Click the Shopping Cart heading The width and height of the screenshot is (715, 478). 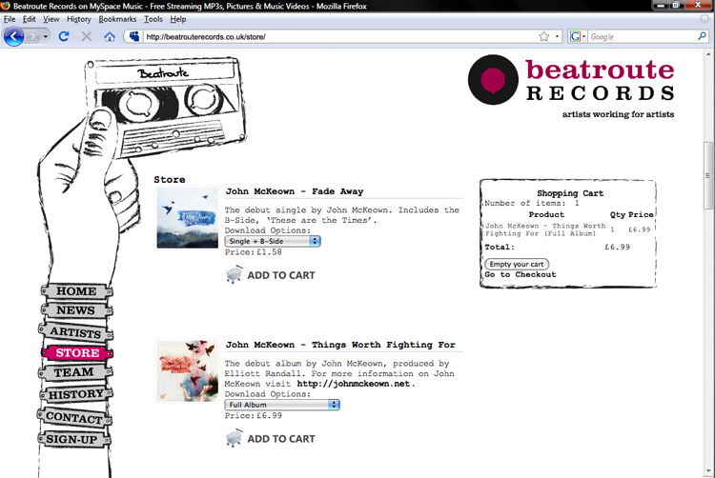[x=570, y=193]
